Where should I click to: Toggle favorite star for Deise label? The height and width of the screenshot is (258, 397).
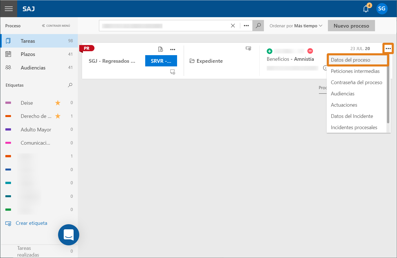click(58, 103)
